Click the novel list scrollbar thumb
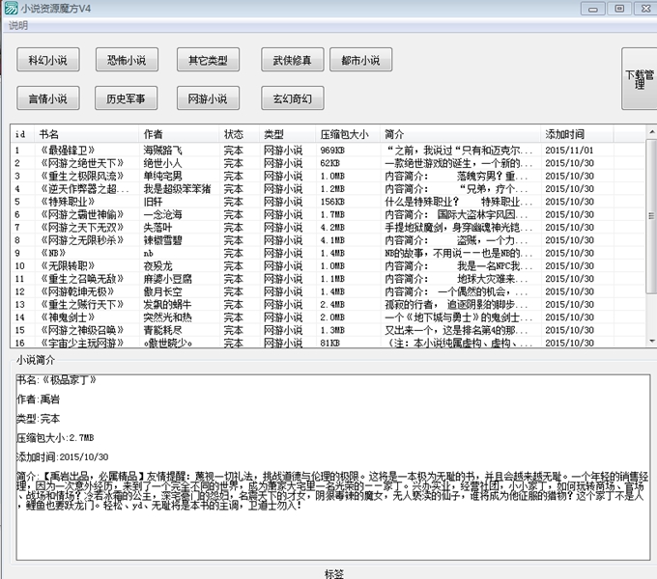 pos(651,216)
